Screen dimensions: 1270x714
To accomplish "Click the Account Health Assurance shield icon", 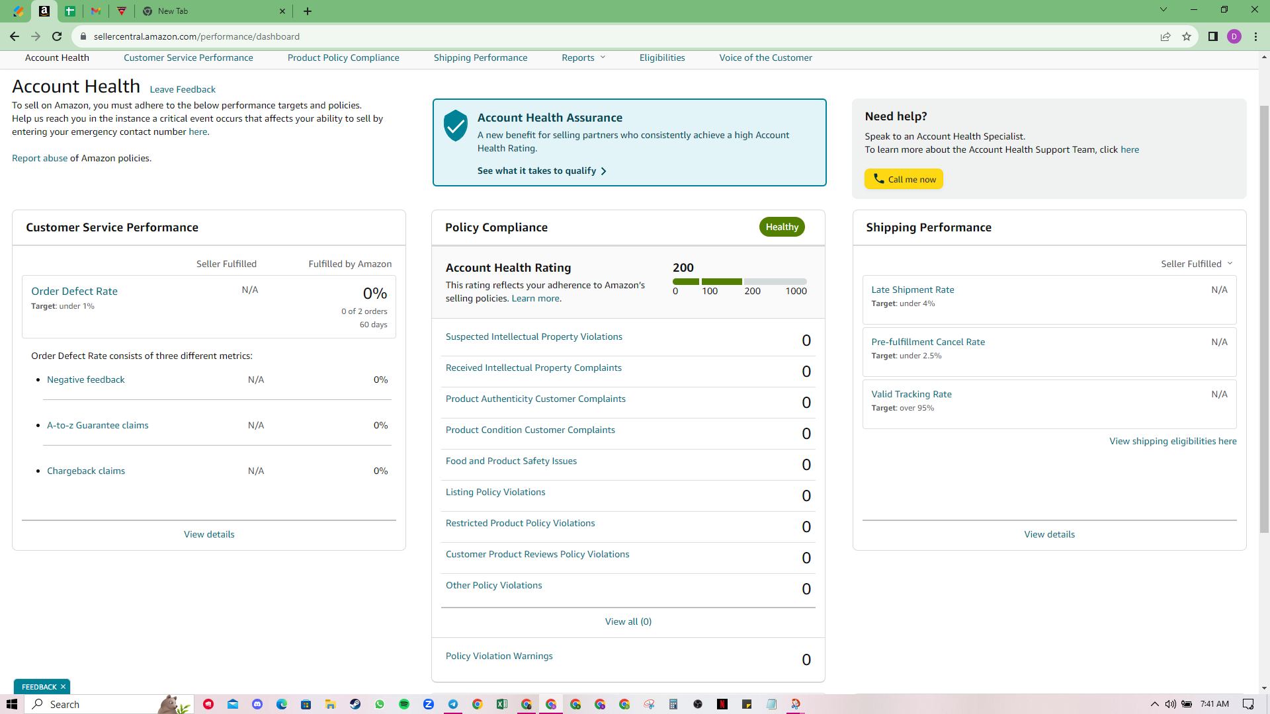I will point(456,126).
